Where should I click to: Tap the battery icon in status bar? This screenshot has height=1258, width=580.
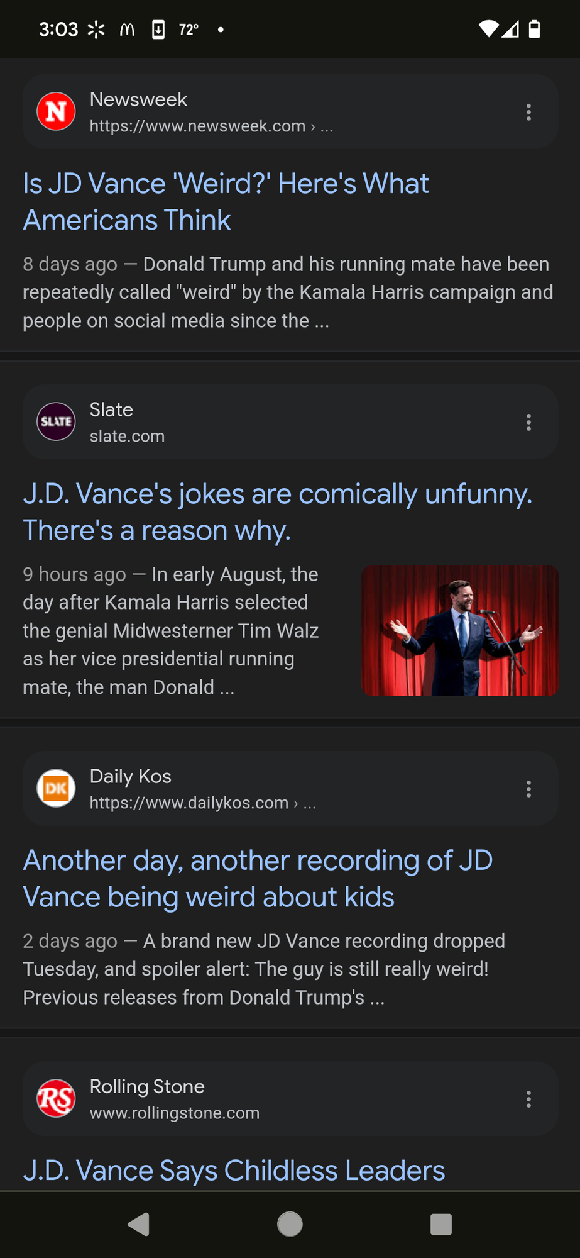tap(534, 29)
